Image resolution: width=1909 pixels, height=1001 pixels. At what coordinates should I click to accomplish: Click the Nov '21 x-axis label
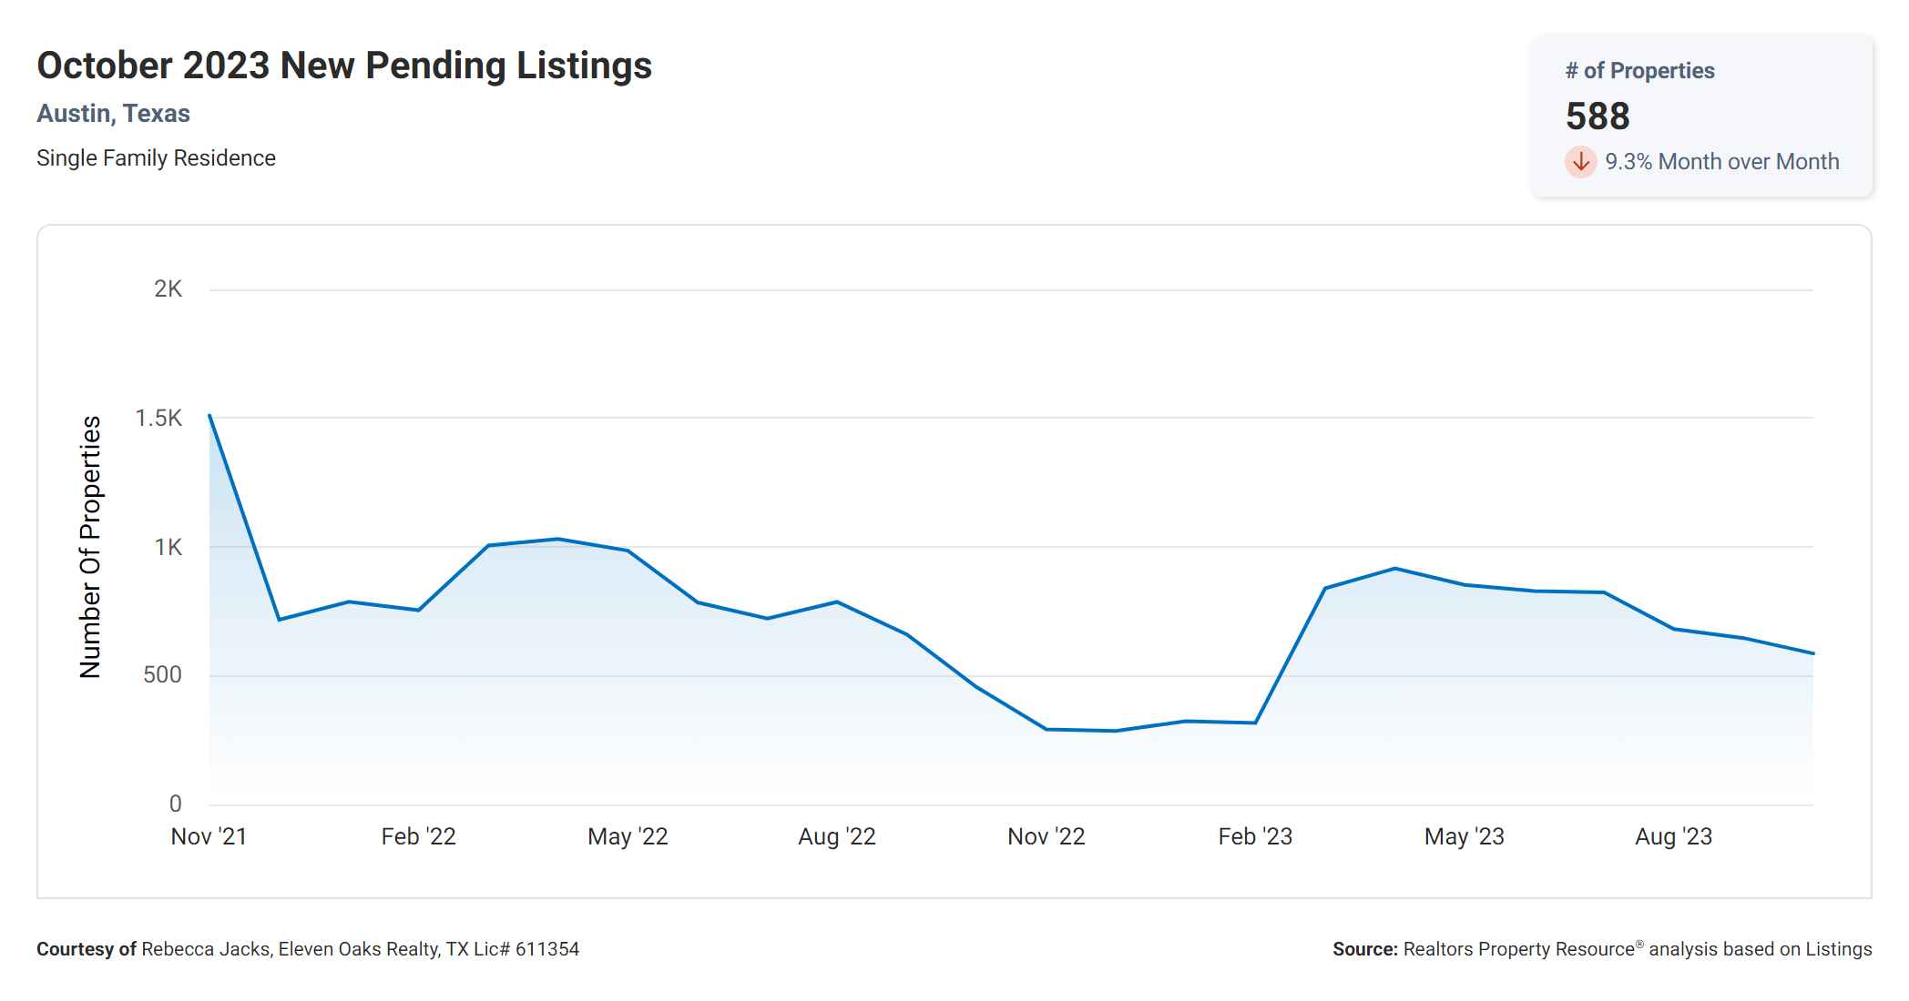[x=209, y=836]
